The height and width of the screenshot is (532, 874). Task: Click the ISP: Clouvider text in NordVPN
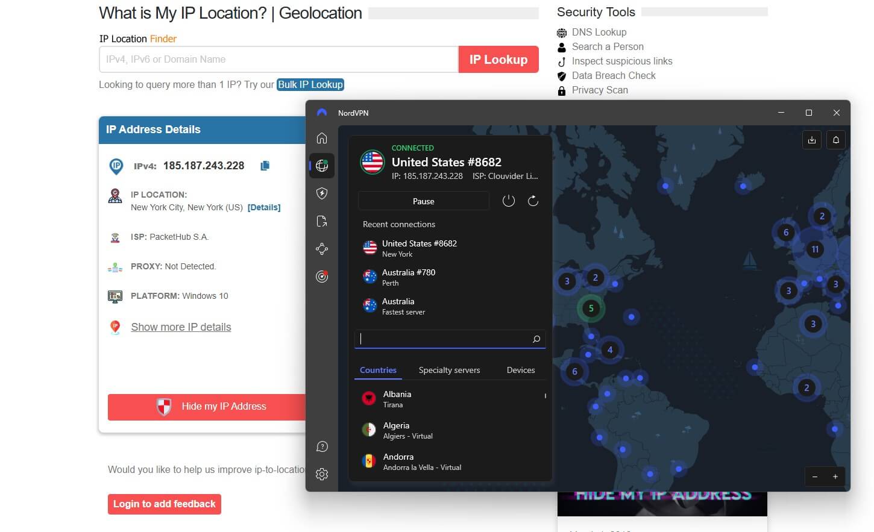pyautogui.click(x=505, y=176)
